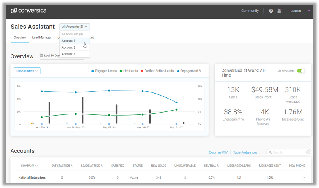
Task: Click the May. 21 - 27 Engagement % point
Action: tap(176, 102)
